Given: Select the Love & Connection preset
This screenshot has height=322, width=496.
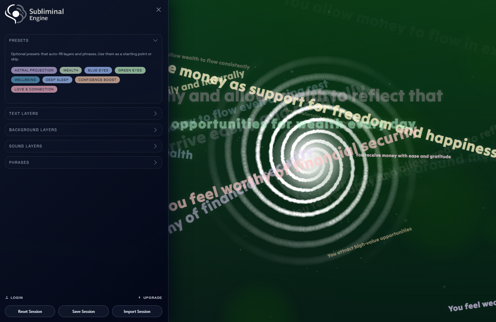Looking at the screenshot, I should pos(34,89).
